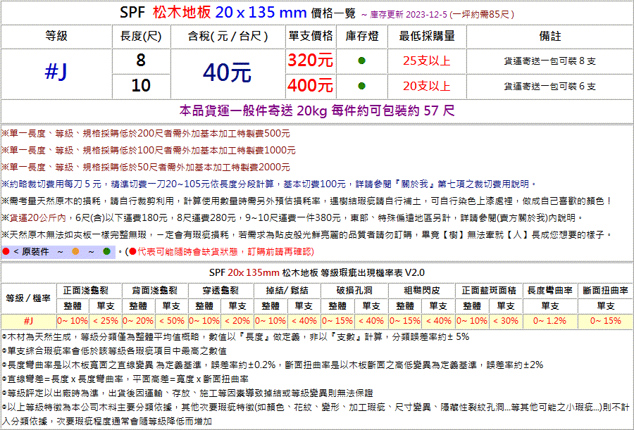Click the remark 貨運寄送一包可裝 8 支

coord(549,61)
